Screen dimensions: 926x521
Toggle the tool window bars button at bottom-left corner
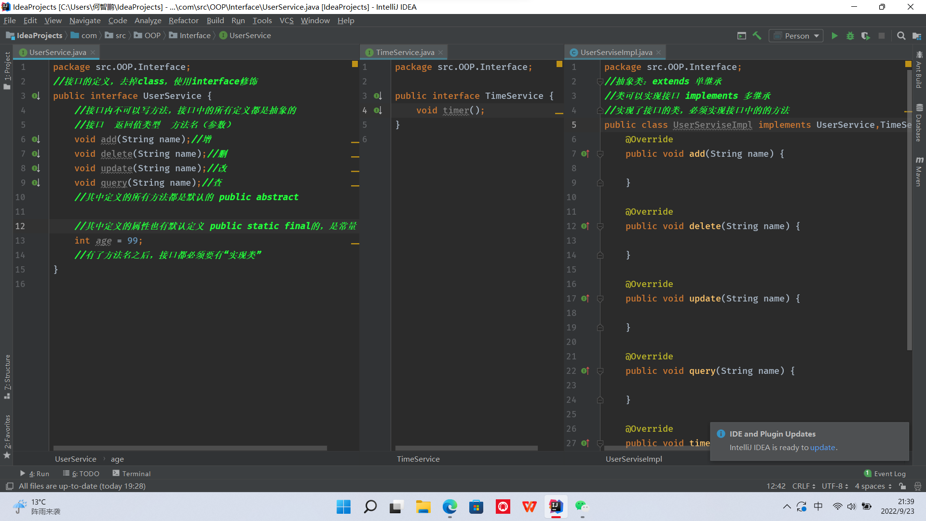click(x=9, y=486)
